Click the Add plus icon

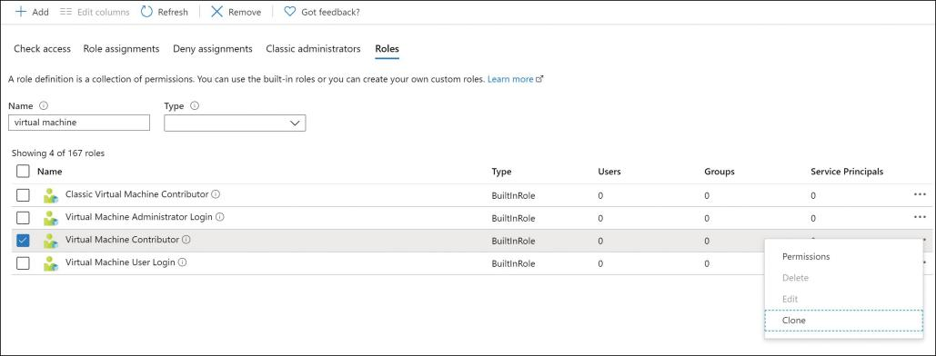click(21, 11)
